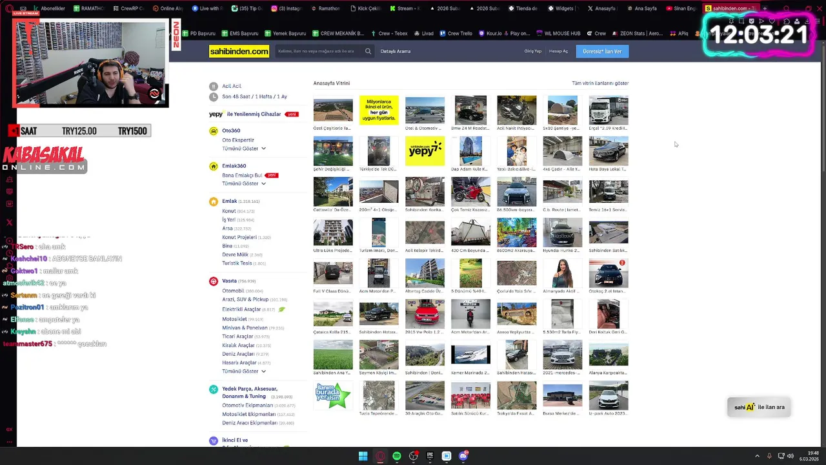826x465 pixels.
Task: Open the Çok Temiz Kazasız red motorcycle listing
Action: pos(470,192)
